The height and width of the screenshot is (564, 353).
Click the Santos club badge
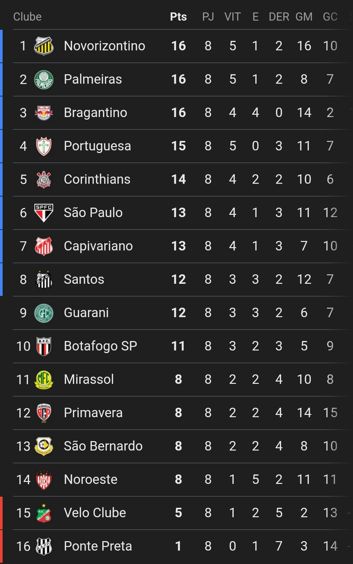pyautogui.click(x=44, y=280)
